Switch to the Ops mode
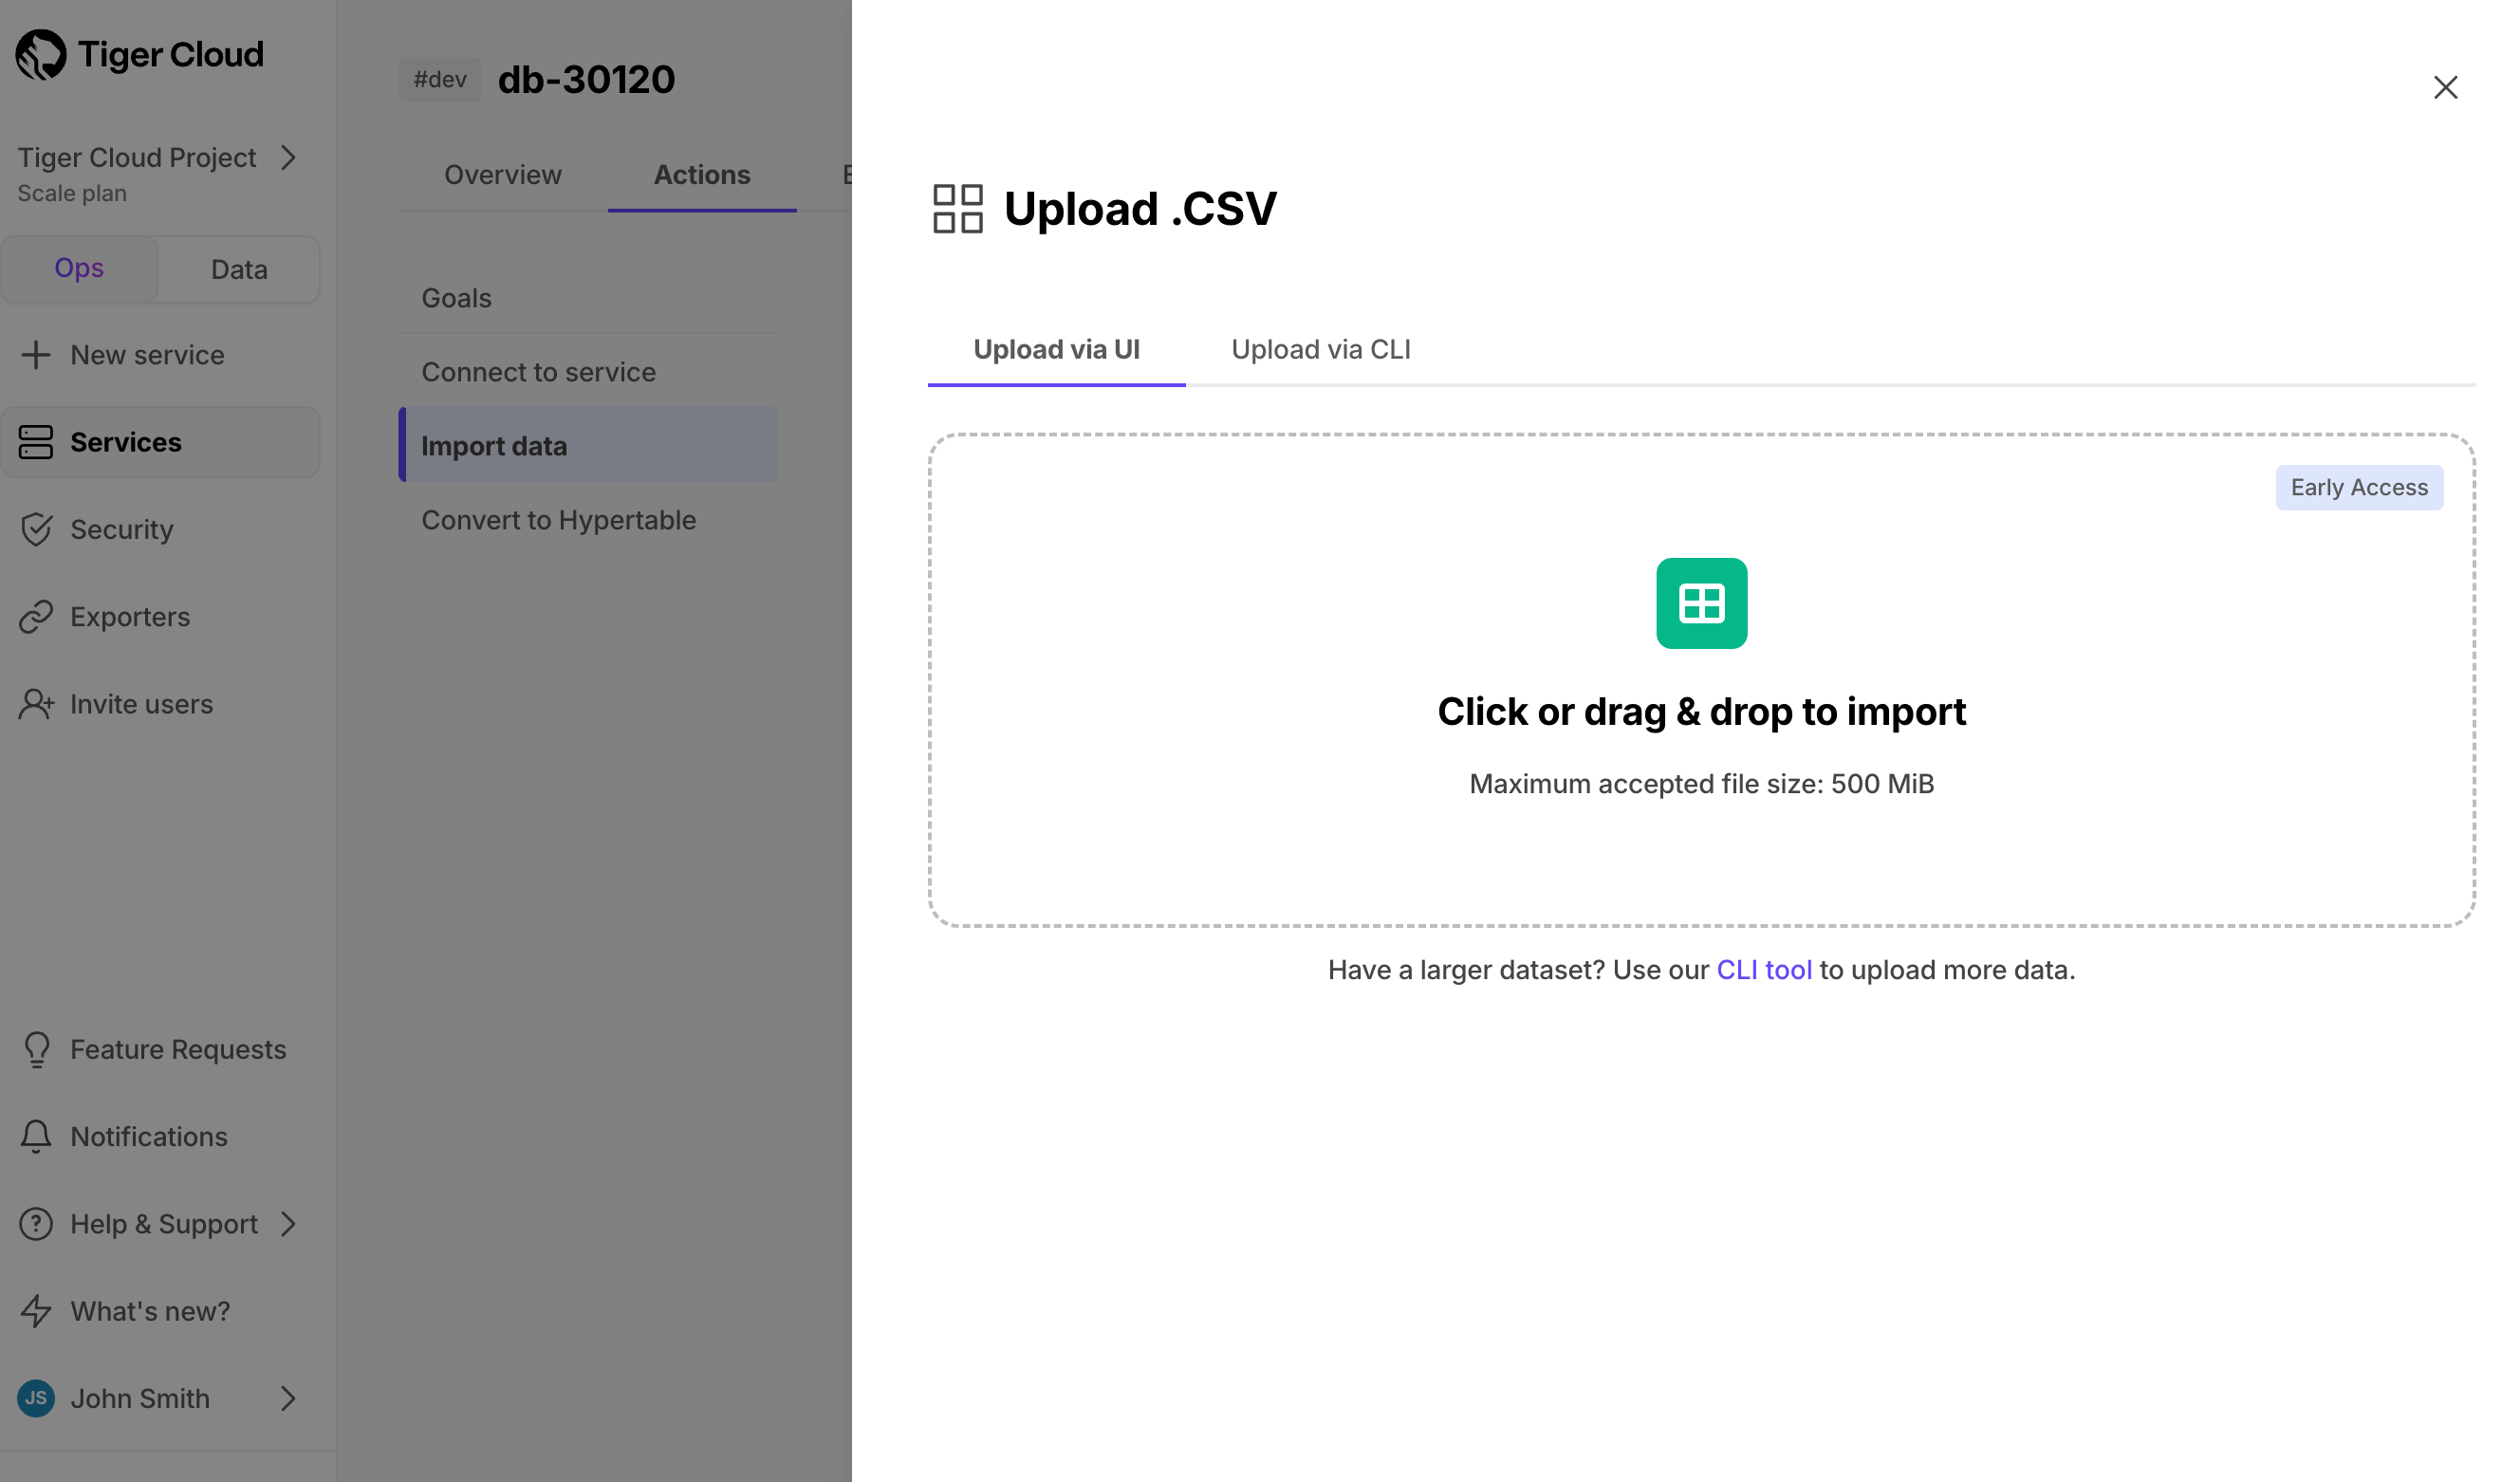 [79, 268]
